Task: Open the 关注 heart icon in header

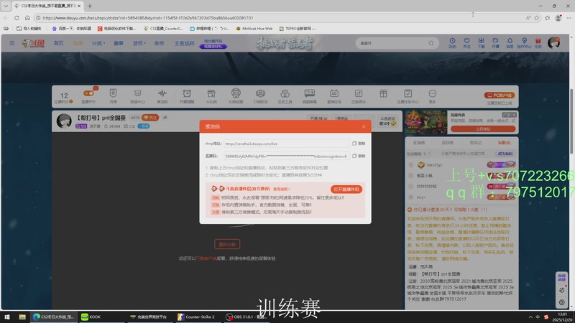Action: pos(466,43)
